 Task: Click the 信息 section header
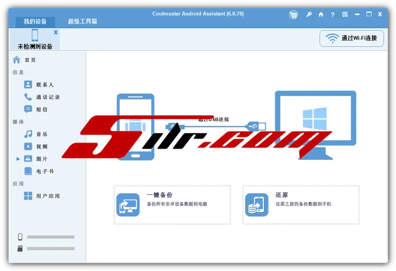pyautogui.click(x=18, y=72)
